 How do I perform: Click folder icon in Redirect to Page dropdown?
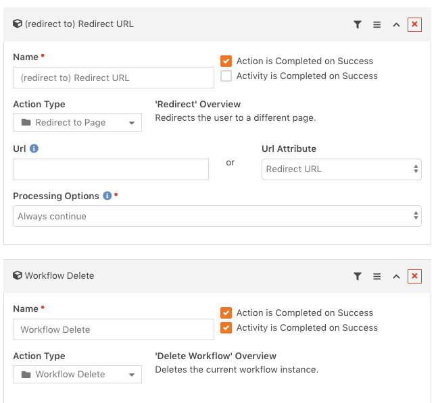point(26,122)
